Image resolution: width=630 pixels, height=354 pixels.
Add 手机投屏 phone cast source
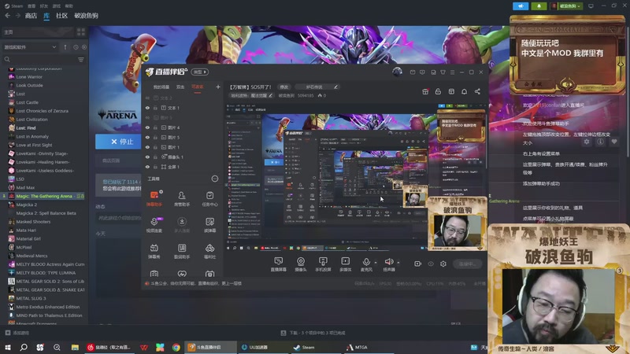point(323,264)
